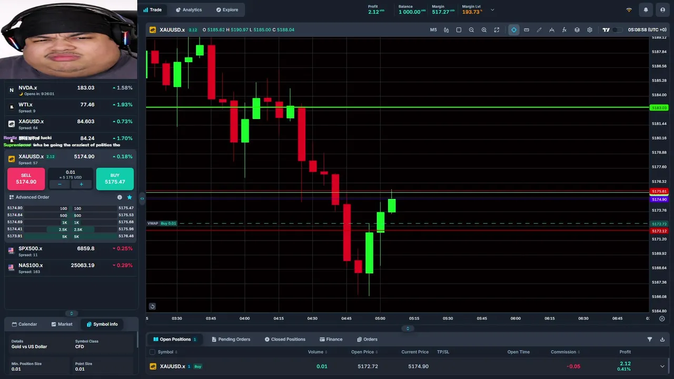Expand the XAUUSD.x position row chevron

coord(662,366)
